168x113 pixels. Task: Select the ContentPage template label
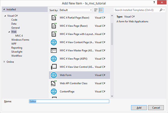click(67, 91)
